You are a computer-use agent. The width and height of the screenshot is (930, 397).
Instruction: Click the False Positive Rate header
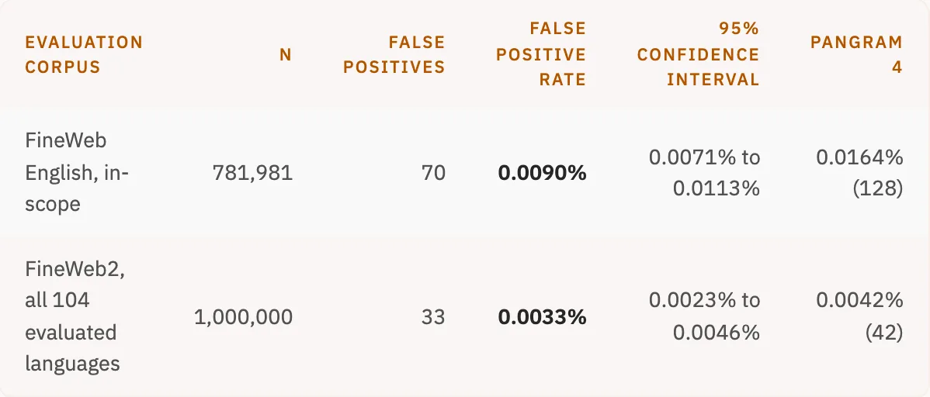(541, 54)
